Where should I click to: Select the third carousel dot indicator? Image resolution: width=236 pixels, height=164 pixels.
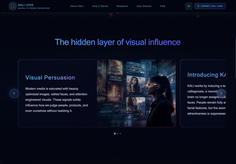pos(120,134)
